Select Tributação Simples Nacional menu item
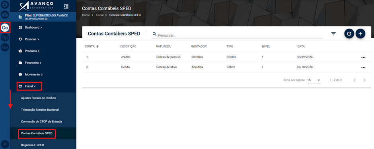374x149 pixels. click(x=40, y=110)
